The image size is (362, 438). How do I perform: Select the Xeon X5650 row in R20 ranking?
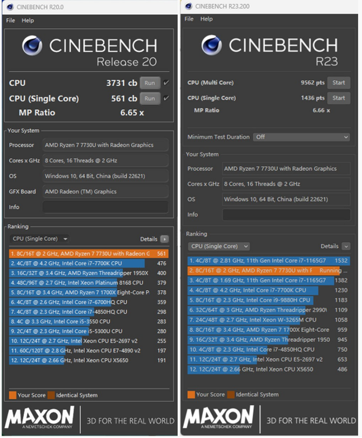click(x=89, y=360)
